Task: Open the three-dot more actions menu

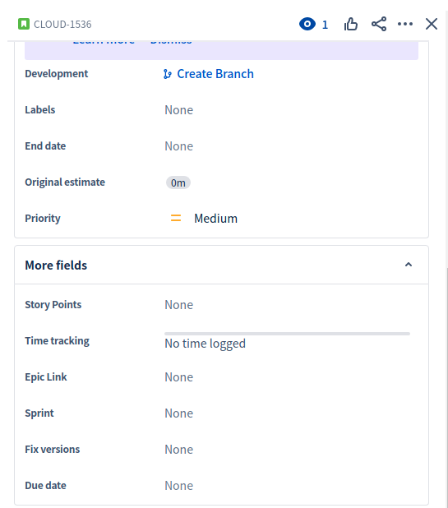Action: coord(405,24)
